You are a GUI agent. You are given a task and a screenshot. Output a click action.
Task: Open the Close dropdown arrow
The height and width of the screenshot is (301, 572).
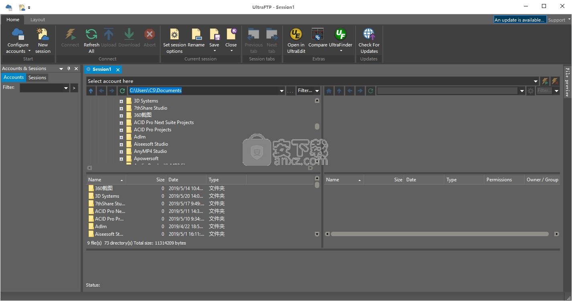click(x=231, y=51)
